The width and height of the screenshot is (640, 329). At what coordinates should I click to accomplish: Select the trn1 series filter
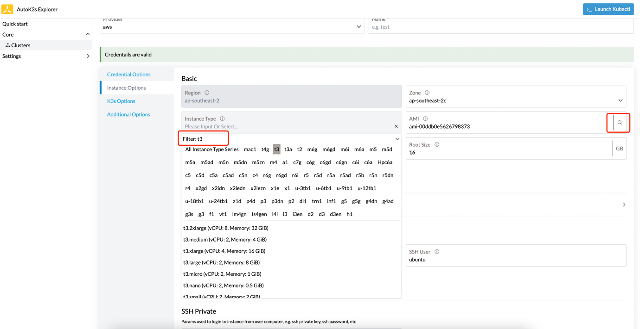tap(317, 201)
